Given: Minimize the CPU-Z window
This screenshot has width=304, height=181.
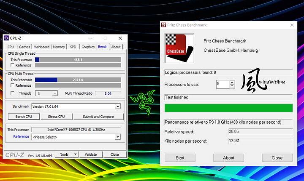Looking at the screenshot, I should coord(91,38).
